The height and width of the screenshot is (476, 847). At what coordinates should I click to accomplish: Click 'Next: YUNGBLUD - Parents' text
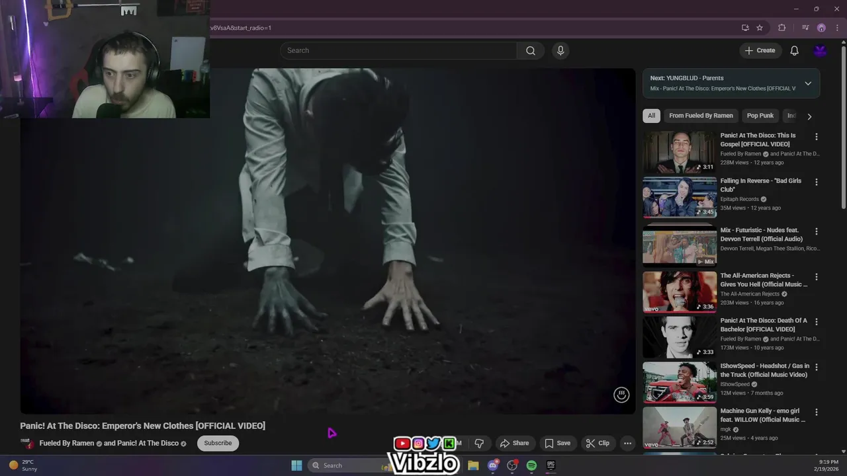(687, 78)
